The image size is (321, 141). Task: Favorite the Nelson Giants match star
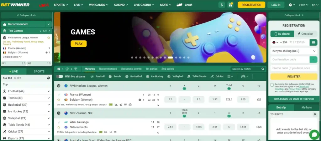(x=59, y=127)
